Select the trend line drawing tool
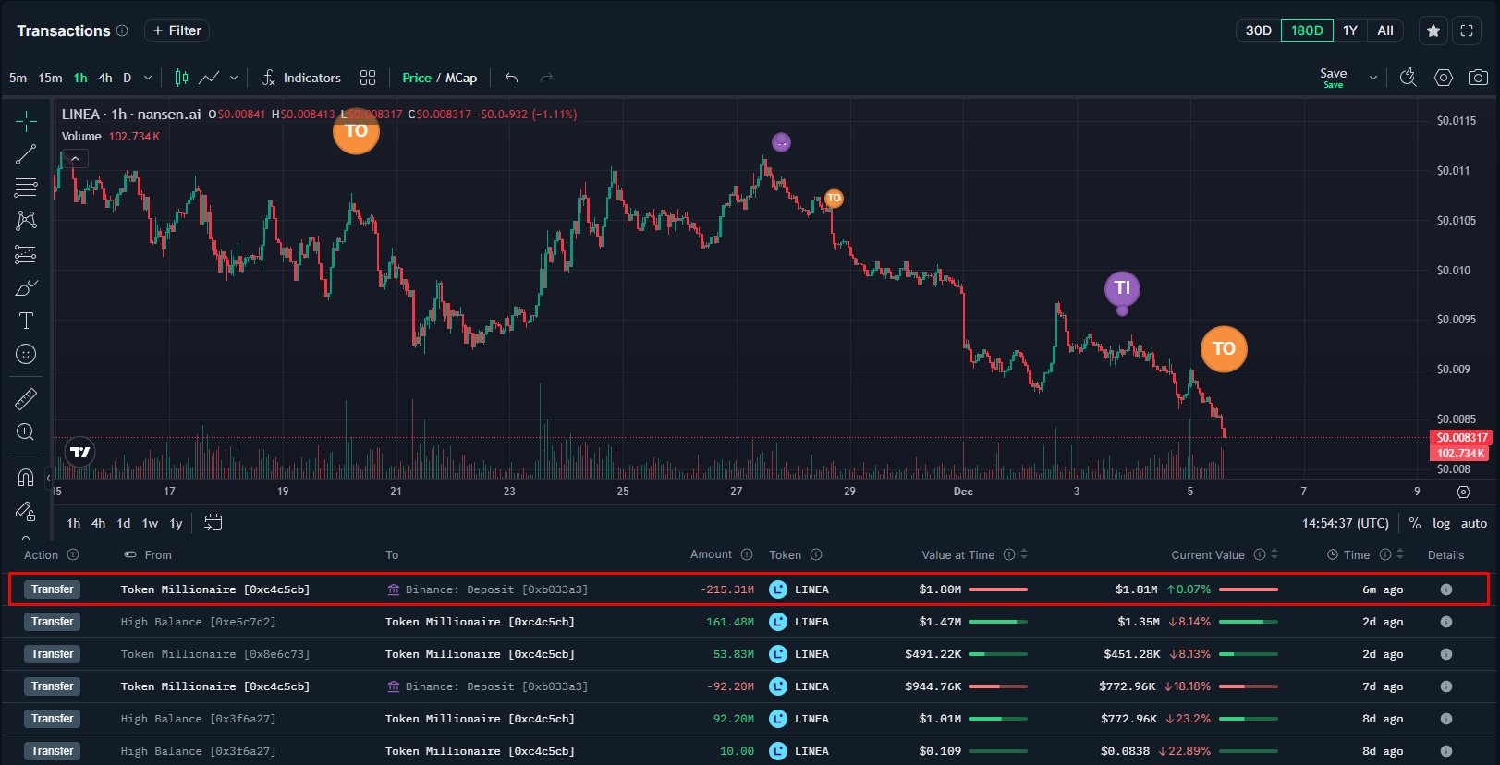This screenshot has width=1500, height=765. (26, 154)
